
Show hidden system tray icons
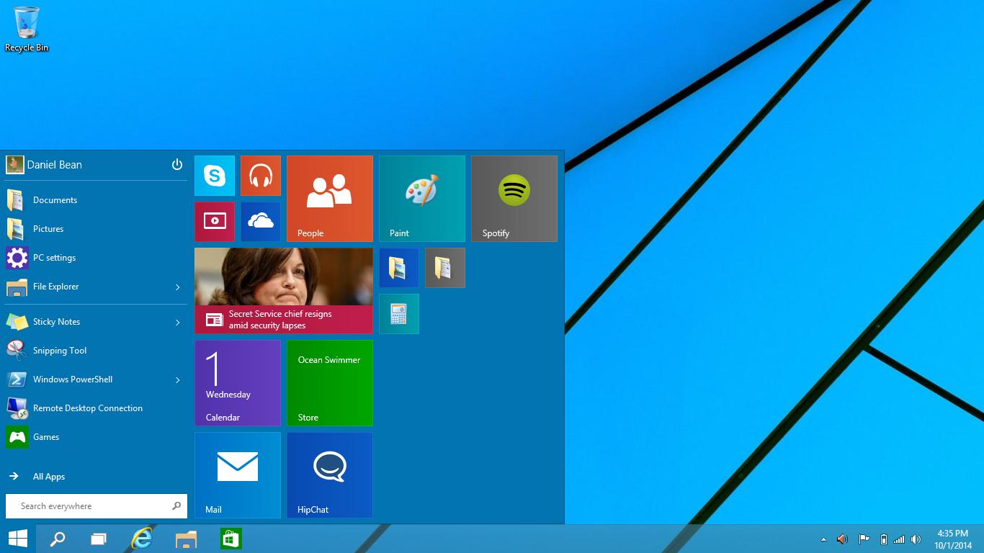(x=824, y=539)
